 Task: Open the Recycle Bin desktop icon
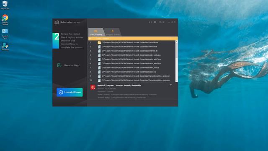coord(5,5)
